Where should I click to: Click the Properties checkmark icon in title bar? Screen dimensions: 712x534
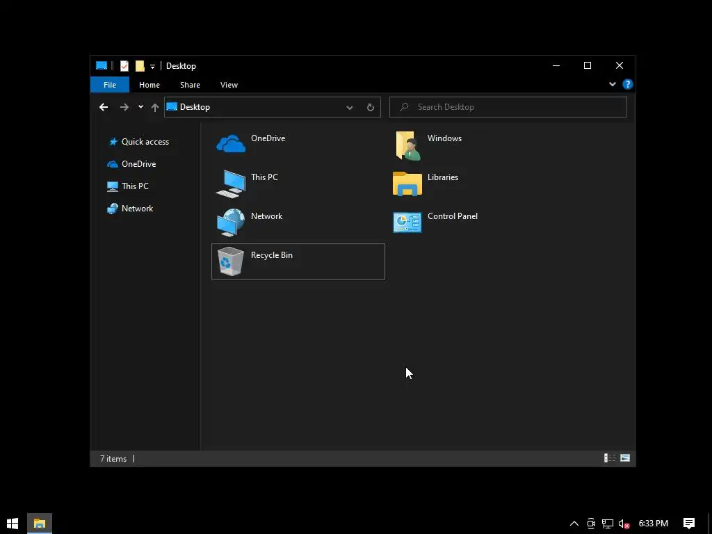[x=124, y=66]
